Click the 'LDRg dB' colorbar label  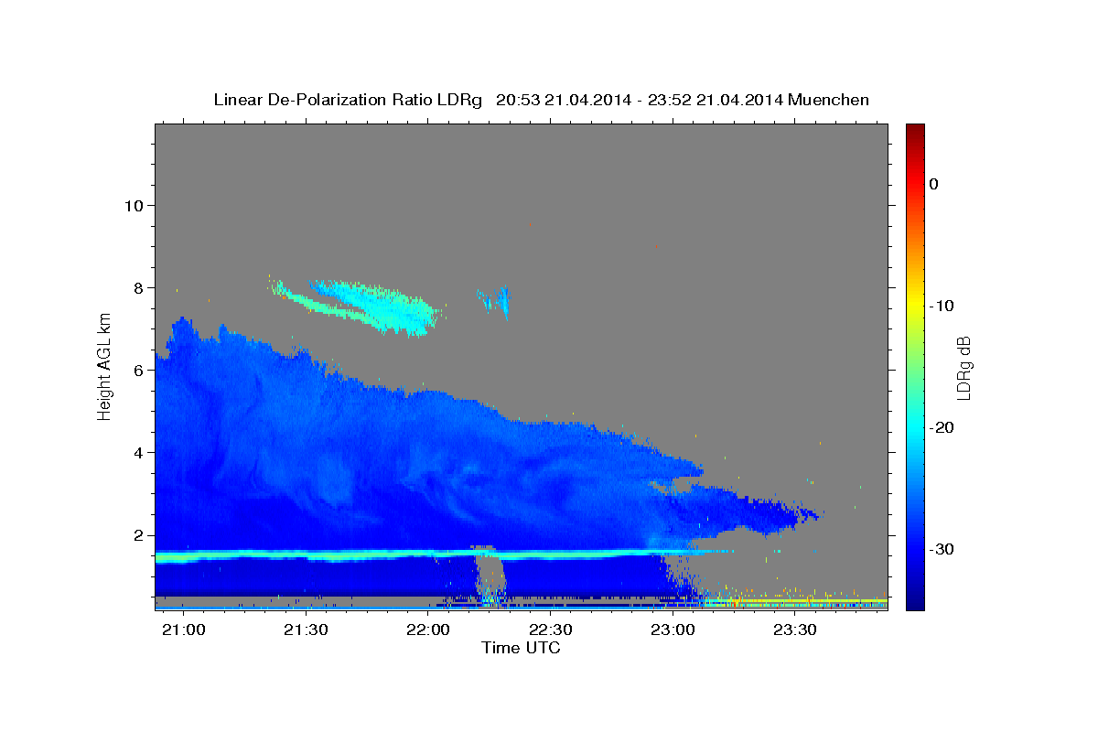coord(963,367)
